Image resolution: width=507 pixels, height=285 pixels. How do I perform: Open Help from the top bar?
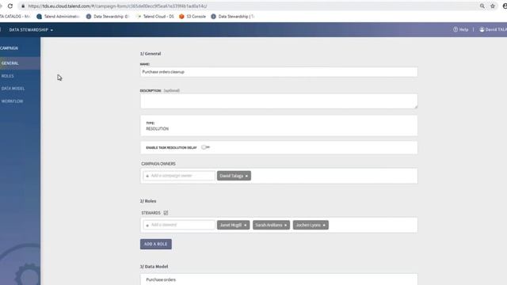461,29
